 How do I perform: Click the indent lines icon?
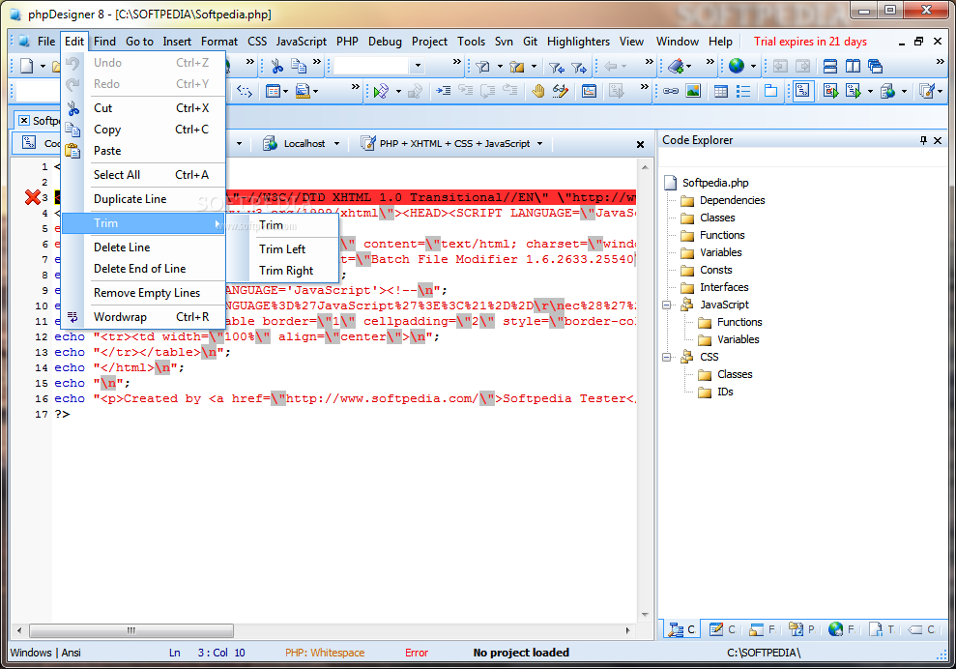click(x=444, y=92)
